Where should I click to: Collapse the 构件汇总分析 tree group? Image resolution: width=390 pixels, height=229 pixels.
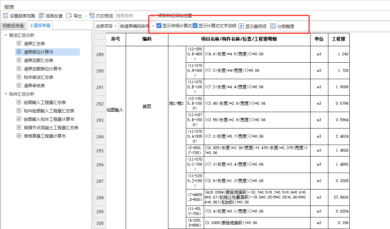pos(6,94)
